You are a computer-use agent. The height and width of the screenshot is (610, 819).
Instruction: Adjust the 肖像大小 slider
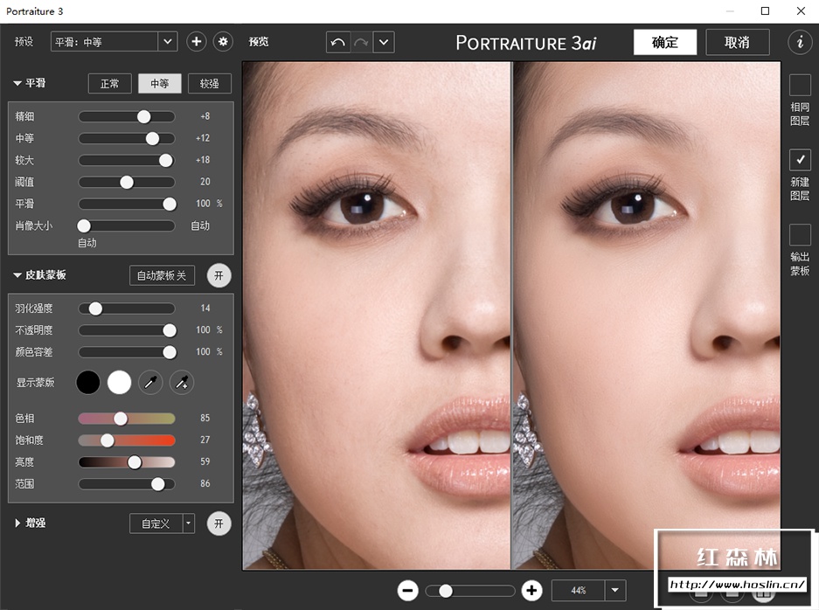[x=127, y=225]
